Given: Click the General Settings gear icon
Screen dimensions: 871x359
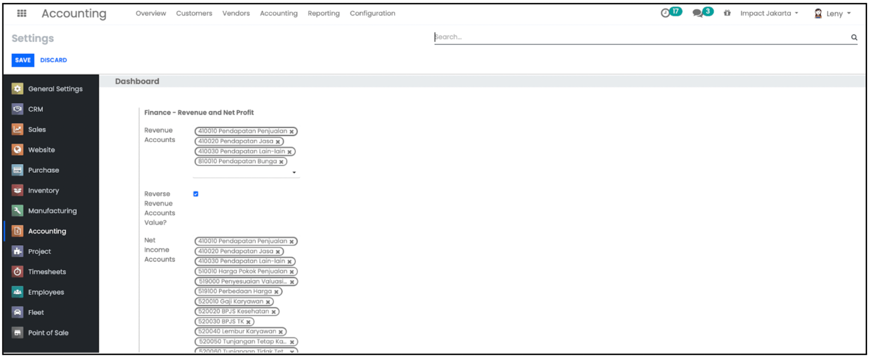Looking at the screenshot, I should tap(17, 89).
